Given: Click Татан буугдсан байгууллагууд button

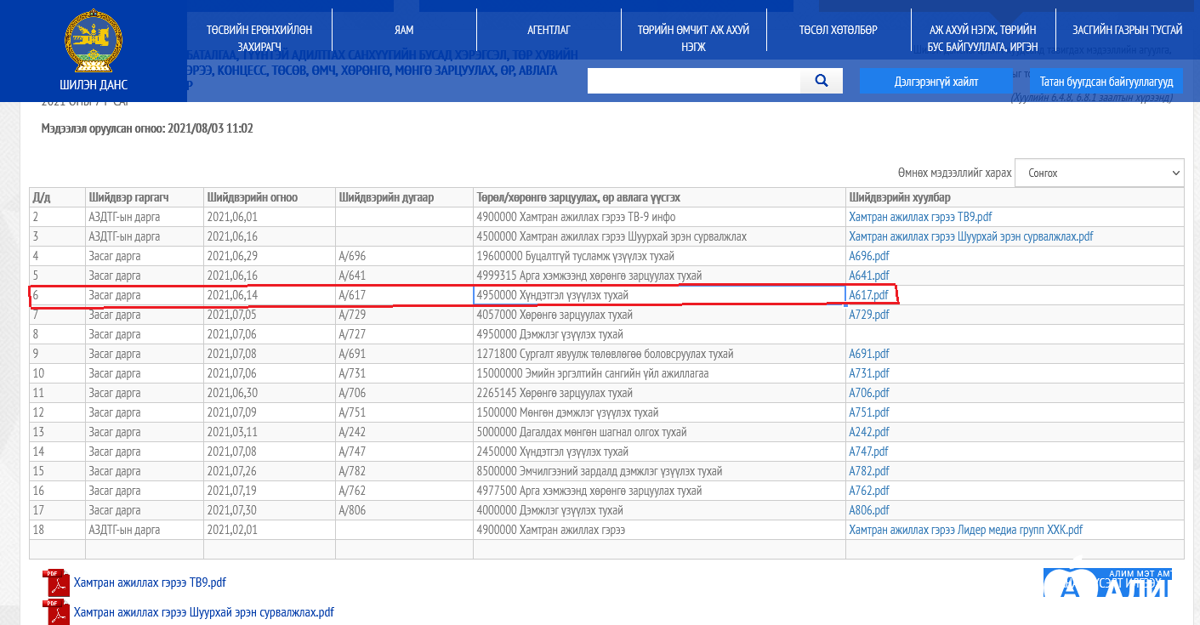Looking at the screenshot, I should click(1106, 82).
